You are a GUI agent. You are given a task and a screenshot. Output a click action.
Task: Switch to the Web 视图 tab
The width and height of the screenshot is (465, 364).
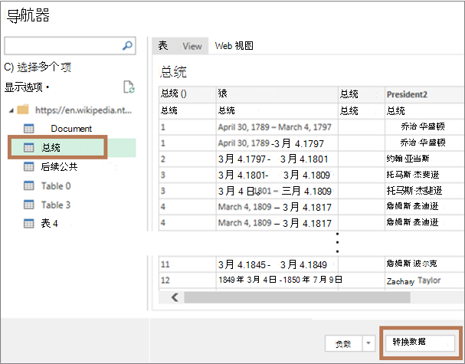[x=234, y=46]
